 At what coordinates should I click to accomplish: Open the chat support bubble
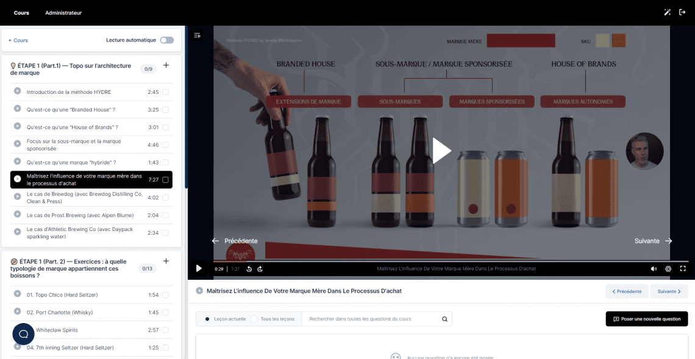24,334
